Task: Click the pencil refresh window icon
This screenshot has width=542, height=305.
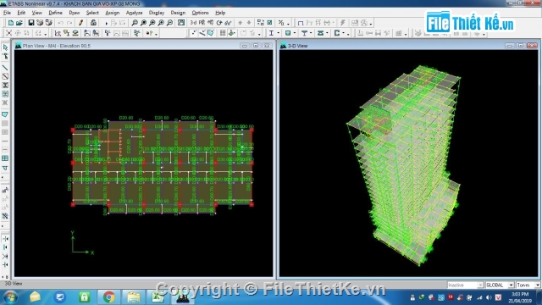Action: (81, 23)
